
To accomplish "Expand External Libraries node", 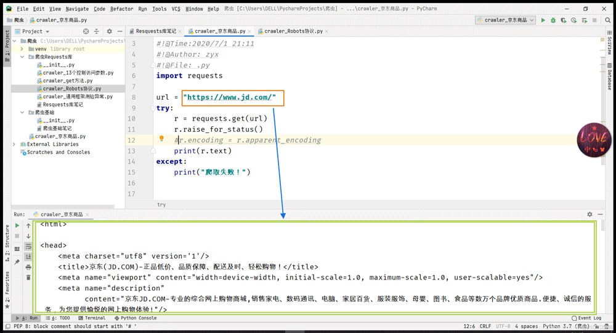I will tap(14, 144).
